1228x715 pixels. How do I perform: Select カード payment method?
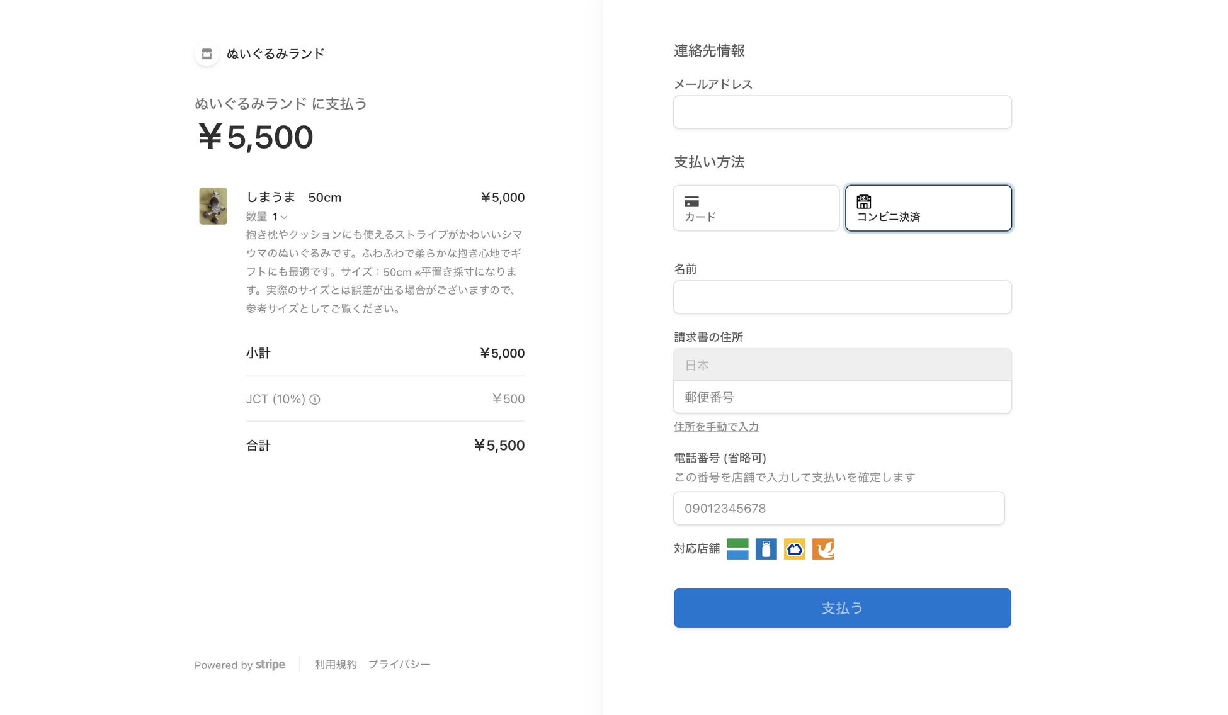click(x=756, y=208)
